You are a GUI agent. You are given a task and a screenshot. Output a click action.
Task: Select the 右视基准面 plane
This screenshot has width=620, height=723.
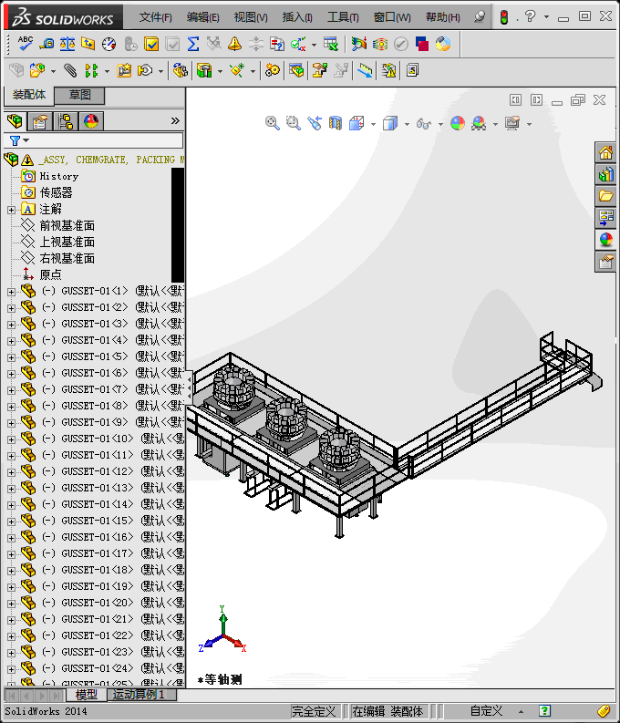point(67,258)
